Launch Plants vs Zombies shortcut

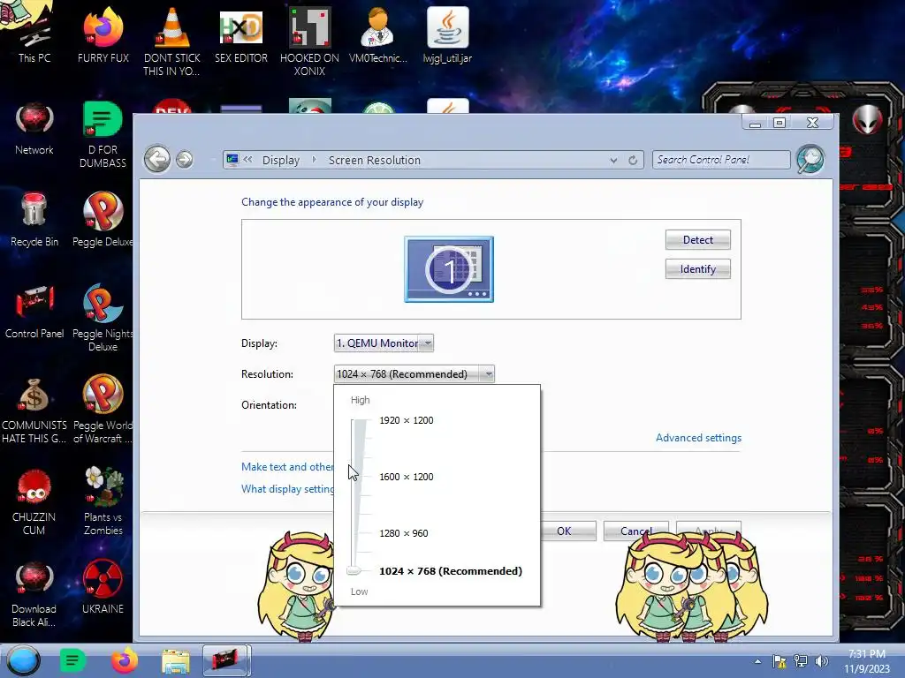point(103,501)
